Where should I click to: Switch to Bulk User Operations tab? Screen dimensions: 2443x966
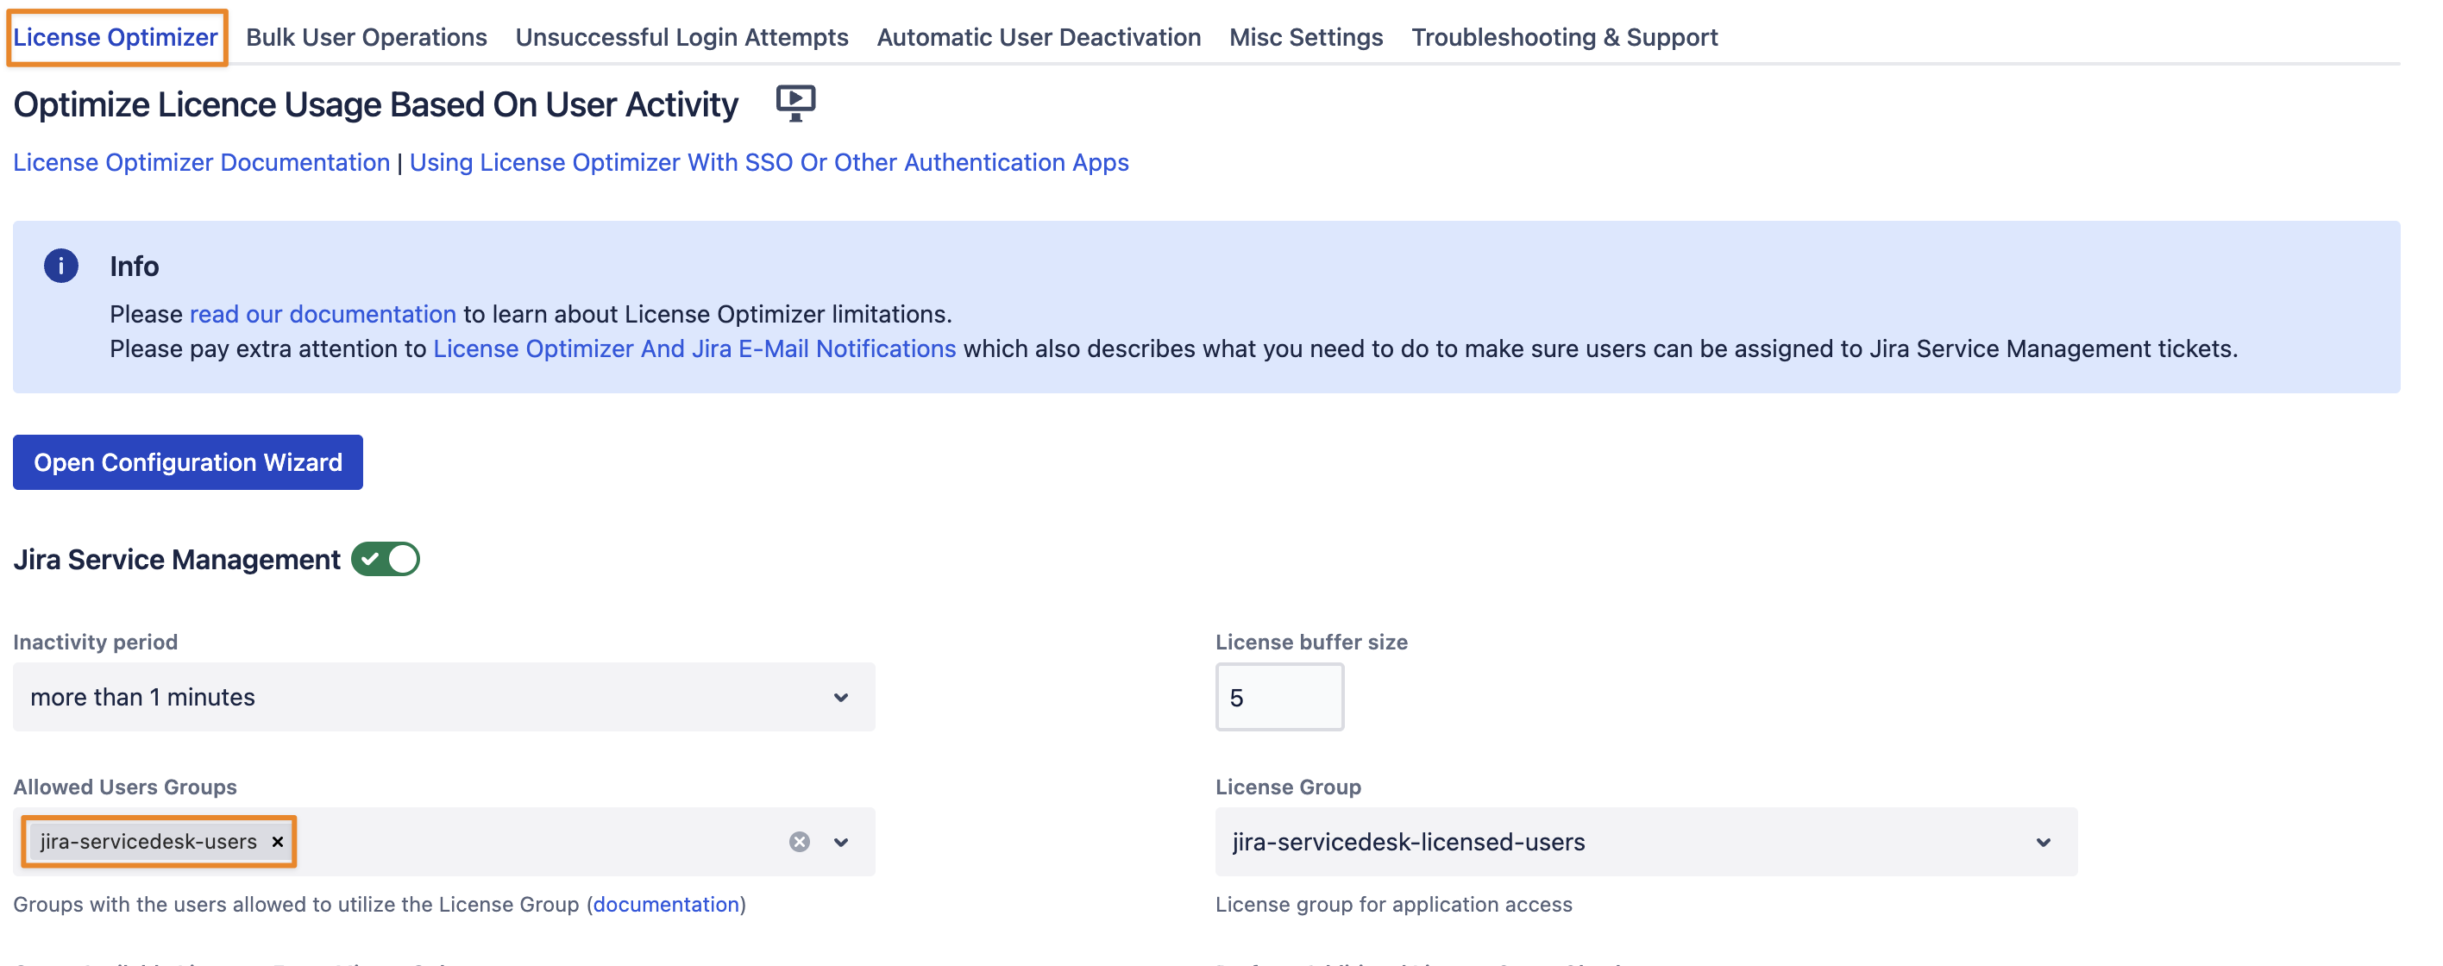366,37
